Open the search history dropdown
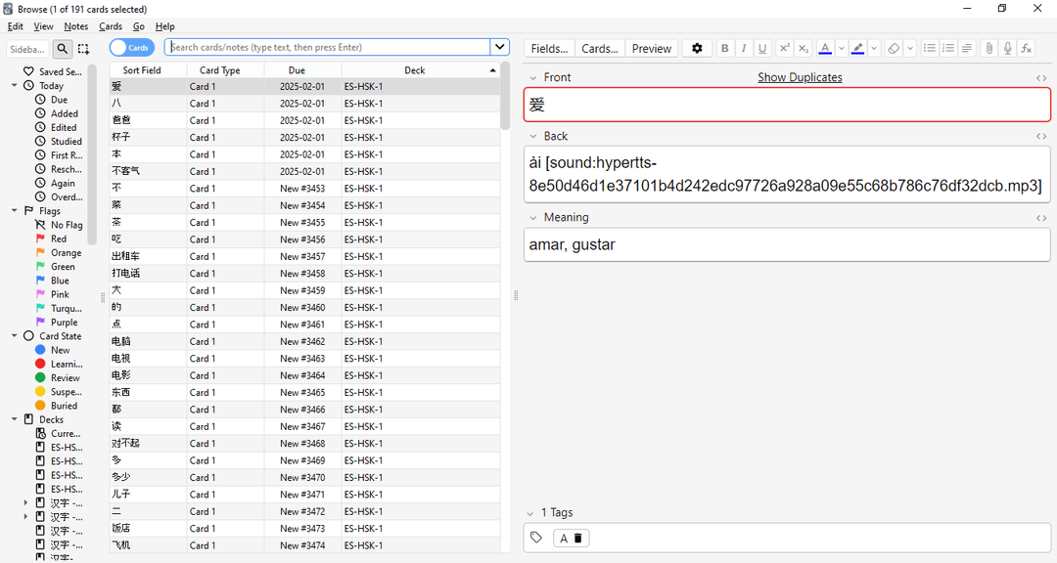Image resolution: width=1057 pixels, height=563 pixels. (499, 46)
